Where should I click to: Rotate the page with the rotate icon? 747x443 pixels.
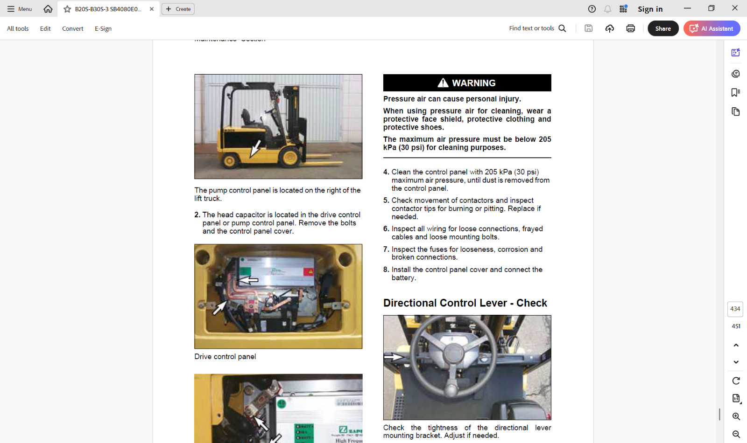[x=736, y=381]
